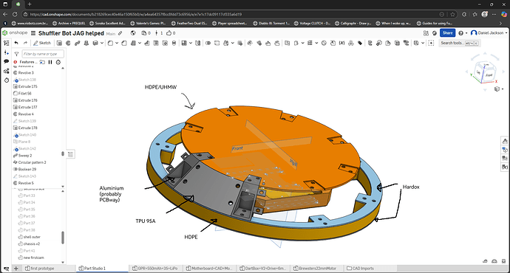Open the variable (x) tool

point(341,43)
